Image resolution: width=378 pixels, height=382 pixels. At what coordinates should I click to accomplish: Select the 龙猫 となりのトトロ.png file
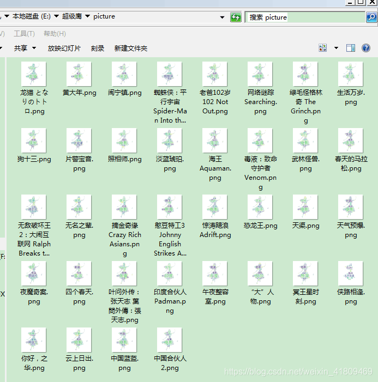[x=34, y=88]
